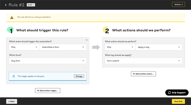This screenshot has width=191, height=105.
Task: Open the Any form dropdown
Action: tap(48, 61)
